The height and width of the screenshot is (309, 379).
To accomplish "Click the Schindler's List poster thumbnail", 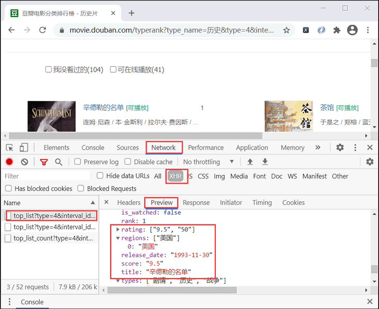I will tap(52, 117).
